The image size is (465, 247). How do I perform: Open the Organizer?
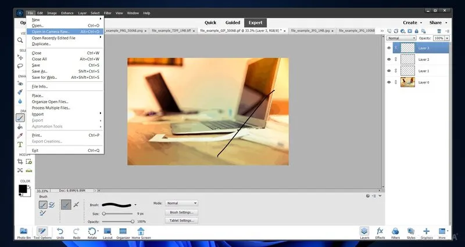[123, 233]
